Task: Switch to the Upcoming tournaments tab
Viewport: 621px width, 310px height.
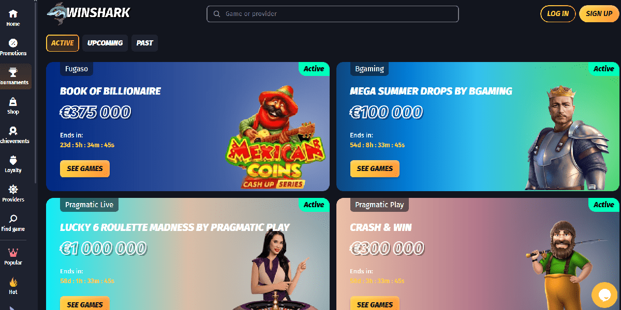Action: point(105,43)
